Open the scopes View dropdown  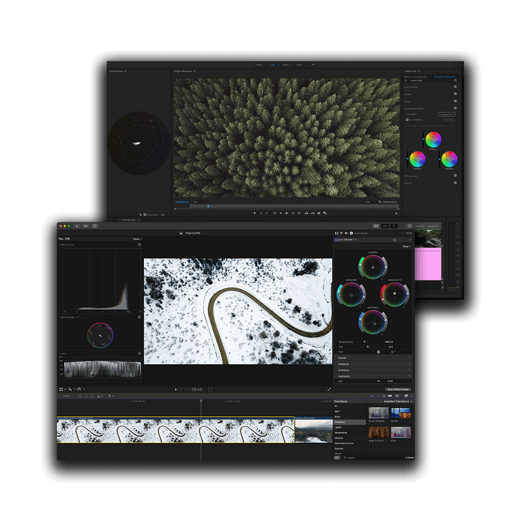136,239
